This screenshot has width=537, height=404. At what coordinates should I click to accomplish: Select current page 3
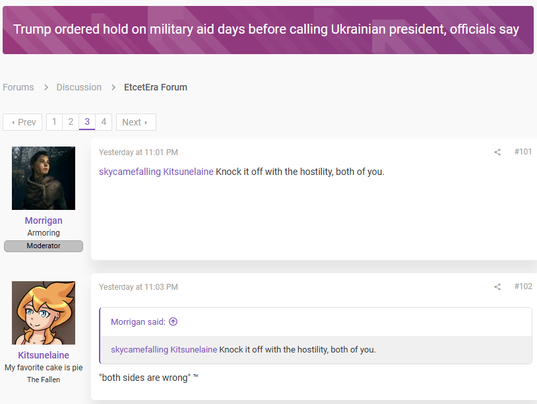click(x=87, y=122)
